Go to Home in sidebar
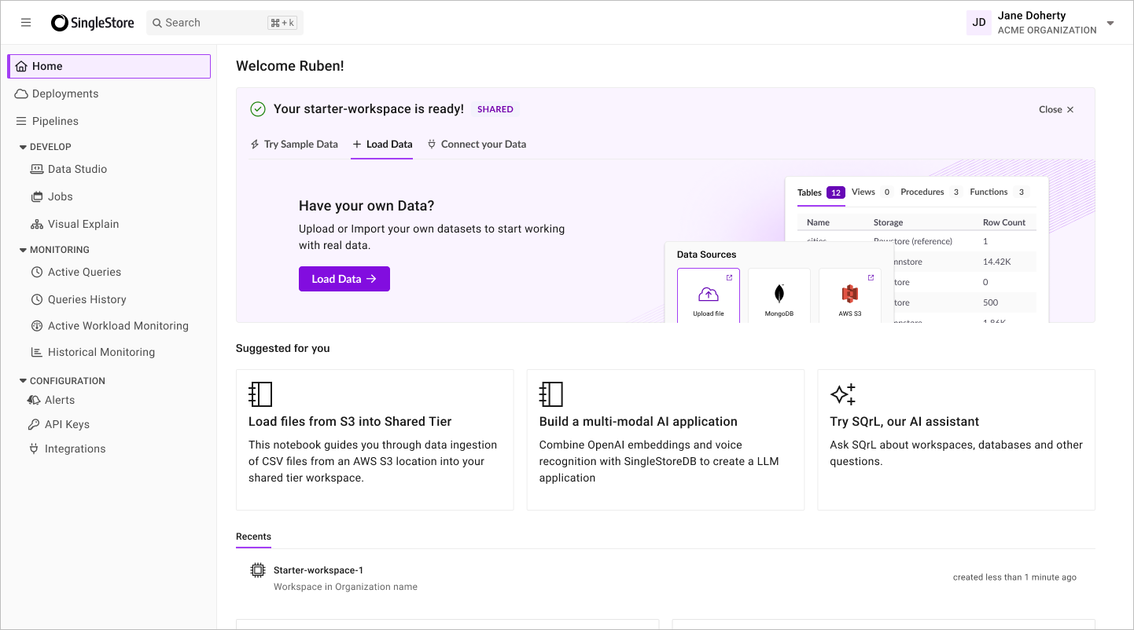The width and height of the screenshot is (1134, 630). (109, 67)
